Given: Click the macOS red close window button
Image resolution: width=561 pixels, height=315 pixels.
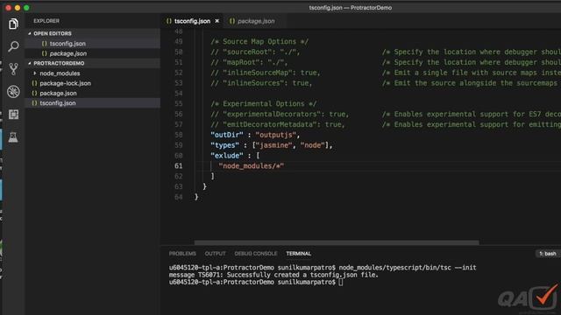Looking at the screenshot, I should 8,8.
